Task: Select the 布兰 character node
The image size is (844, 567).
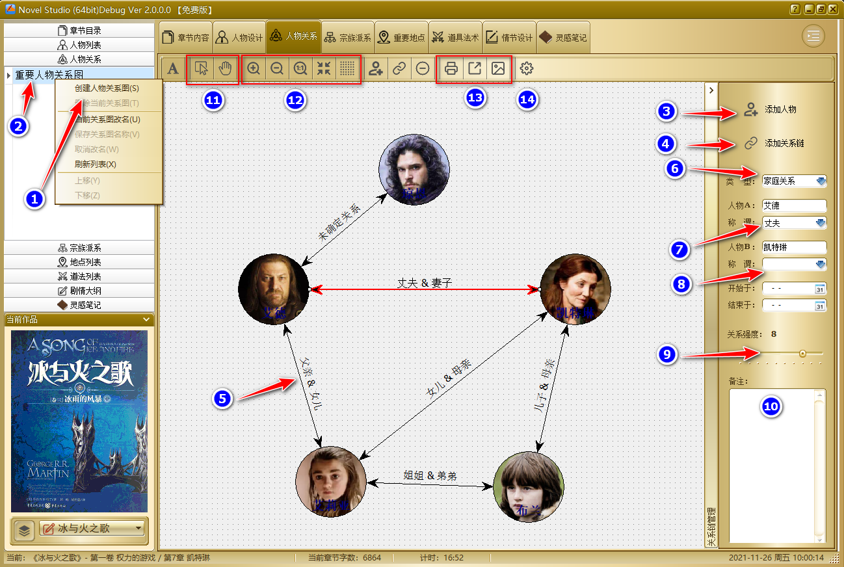Action: [x=528, y=487]
